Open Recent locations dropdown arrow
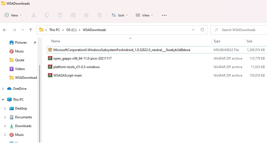 (23, 30)
